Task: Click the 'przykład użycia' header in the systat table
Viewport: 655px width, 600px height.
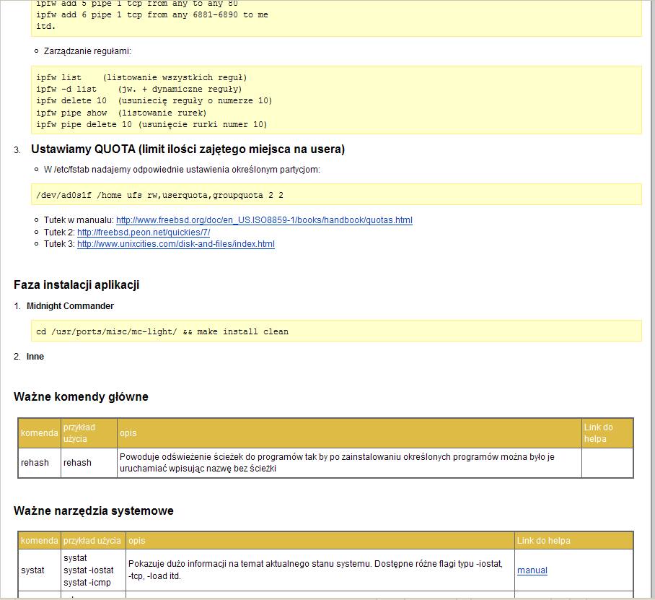Action: point(92,541)
